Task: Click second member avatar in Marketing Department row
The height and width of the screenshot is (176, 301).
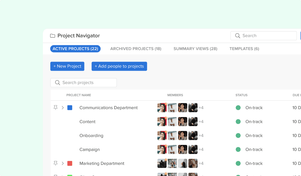Action: tap(172, 163)
